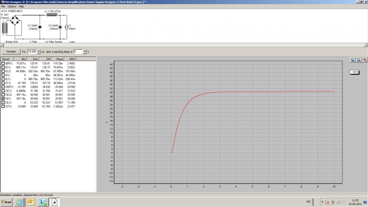
Task: Click the red-cross reset zoom magnifier
Action: tap(365, 60)
